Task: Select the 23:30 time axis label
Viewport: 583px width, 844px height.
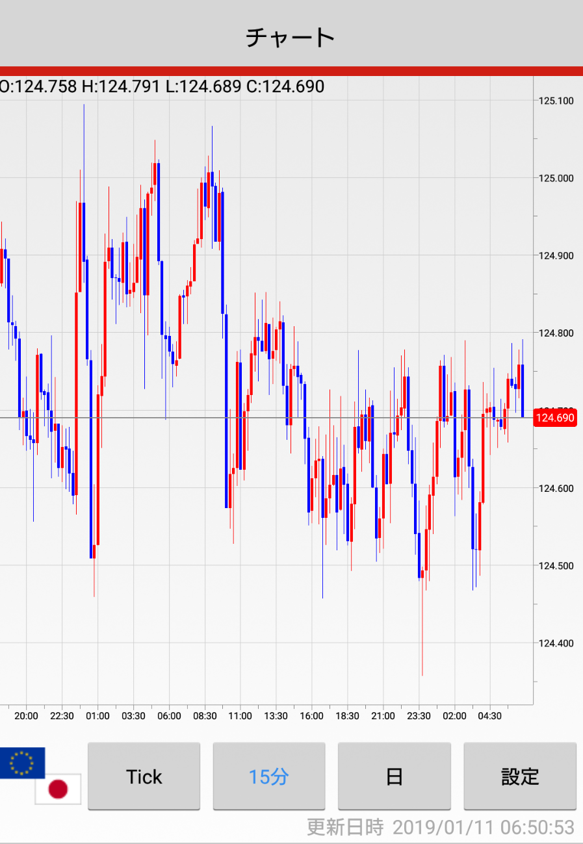Action: (x=419, y=716)
